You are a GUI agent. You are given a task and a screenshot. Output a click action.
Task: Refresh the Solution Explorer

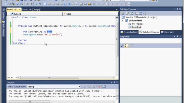click(x=131, y=13)
